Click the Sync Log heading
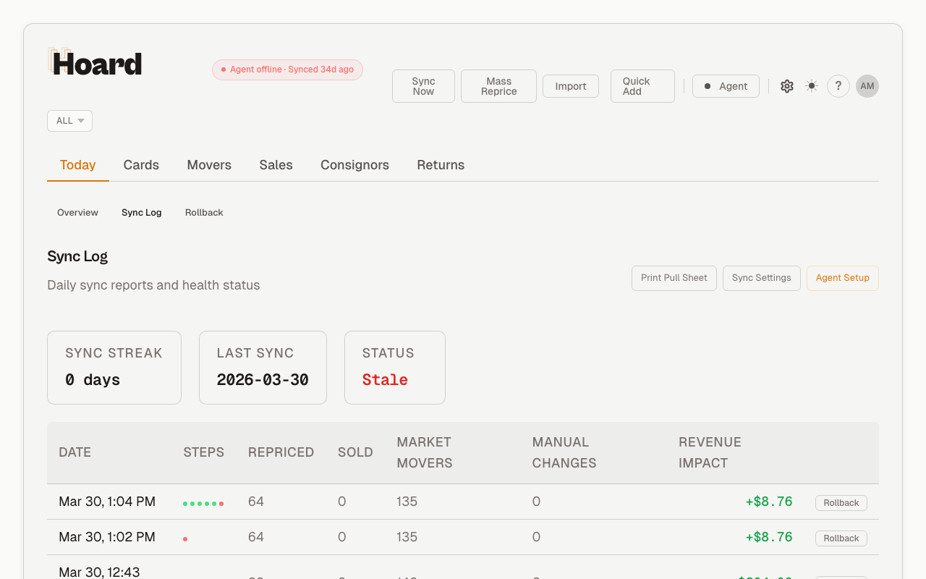 coord(77,256)
